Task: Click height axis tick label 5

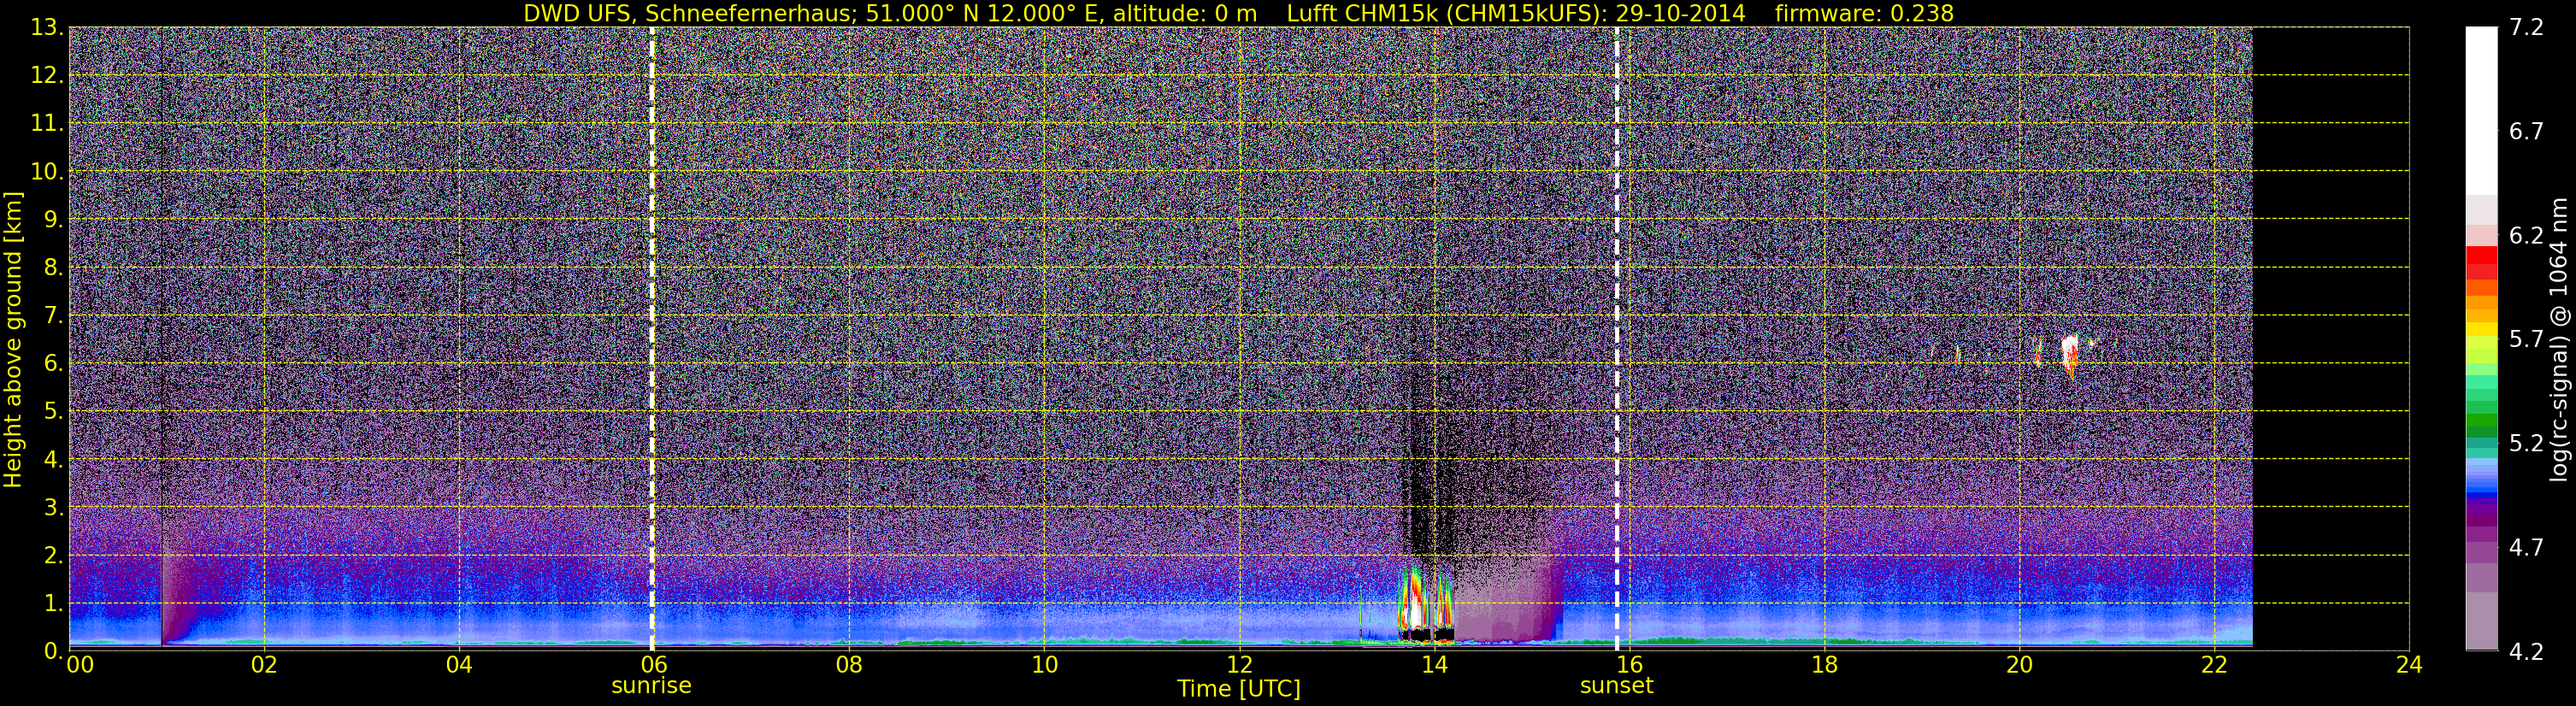Action: point(54,412)
